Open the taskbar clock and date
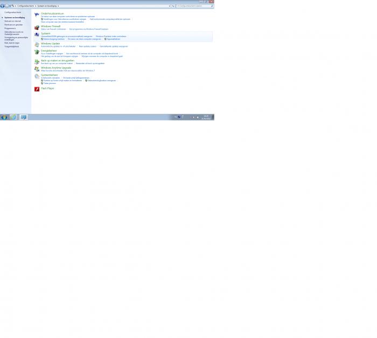The width and height of the screenshot is (377, 338). (206, 117)
